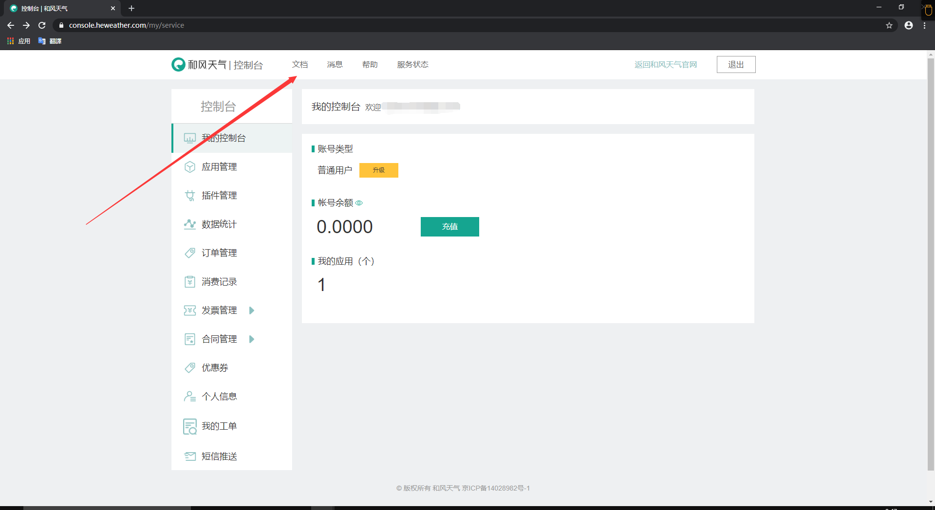Click the 我的控制台 monitor icon in sidebar
935x510 pixels.
point(190,138)
